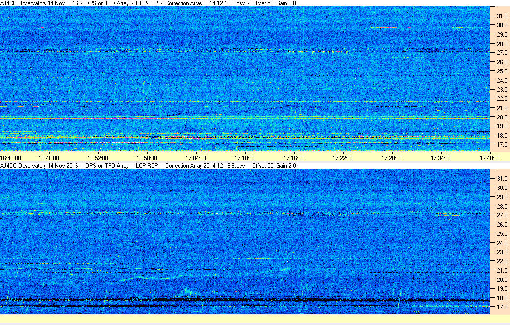The height and width of the screenshot is (325, 510).
Task: Click the 17:28:00 time axis label
Action: point(392,158)
